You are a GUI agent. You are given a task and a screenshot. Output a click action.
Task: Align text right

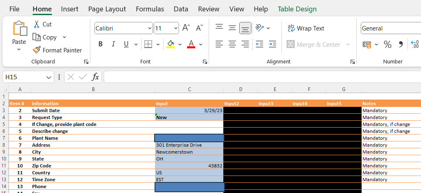coord(245,44)
